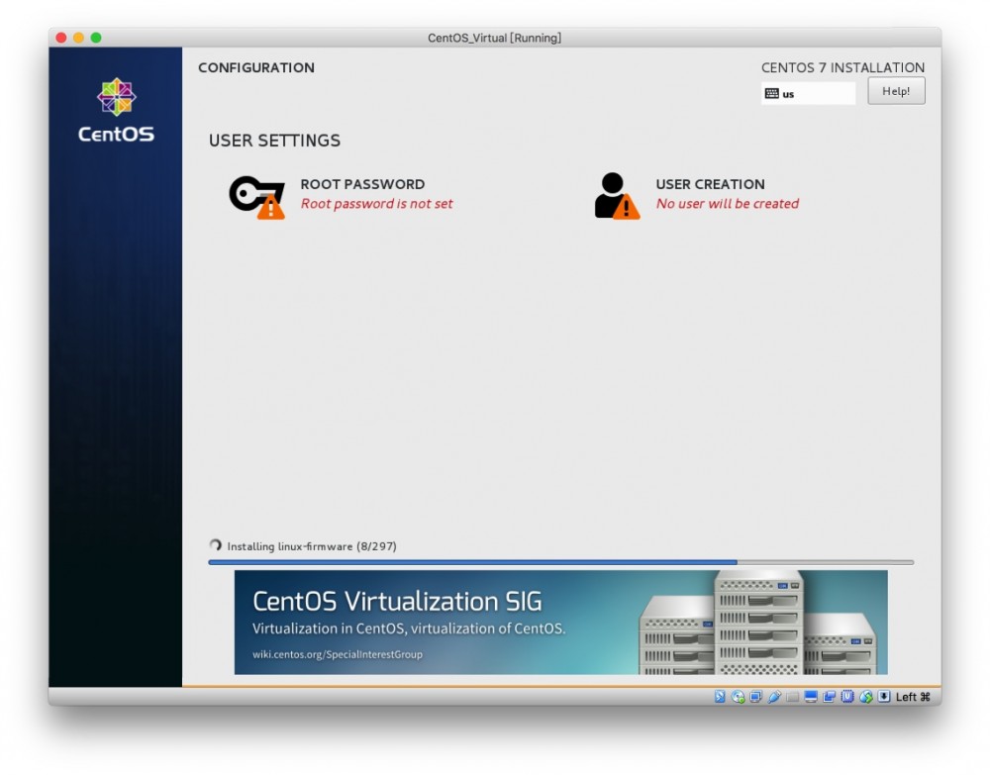Click the CPU virtualization chip icon
The height and width of the screenshot is (775, 990).
pyautogui.click(x=847, y=696)
